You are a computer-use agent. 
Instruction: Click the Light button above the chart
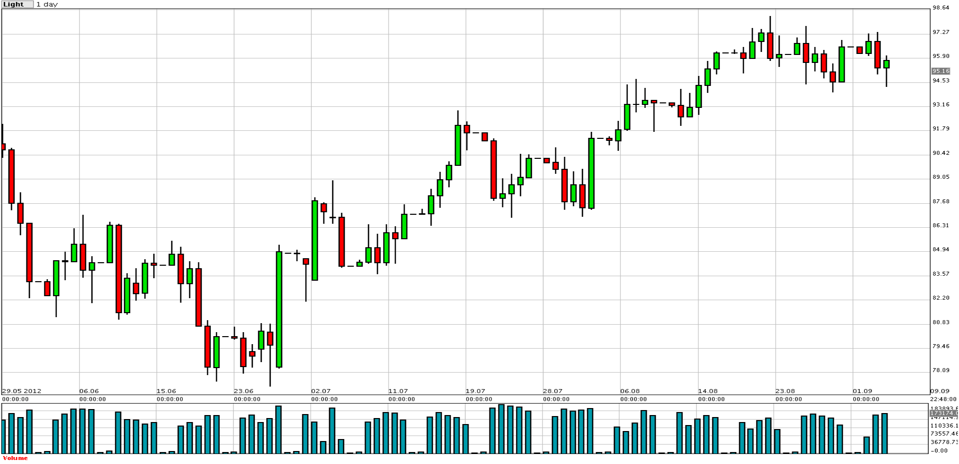click(17, 4)
